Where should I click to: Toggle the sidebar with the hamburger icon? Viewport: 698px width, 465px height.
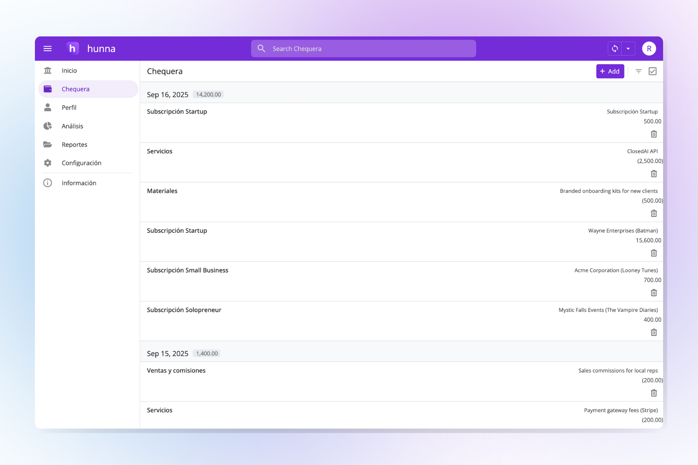[x=47, y=48]
